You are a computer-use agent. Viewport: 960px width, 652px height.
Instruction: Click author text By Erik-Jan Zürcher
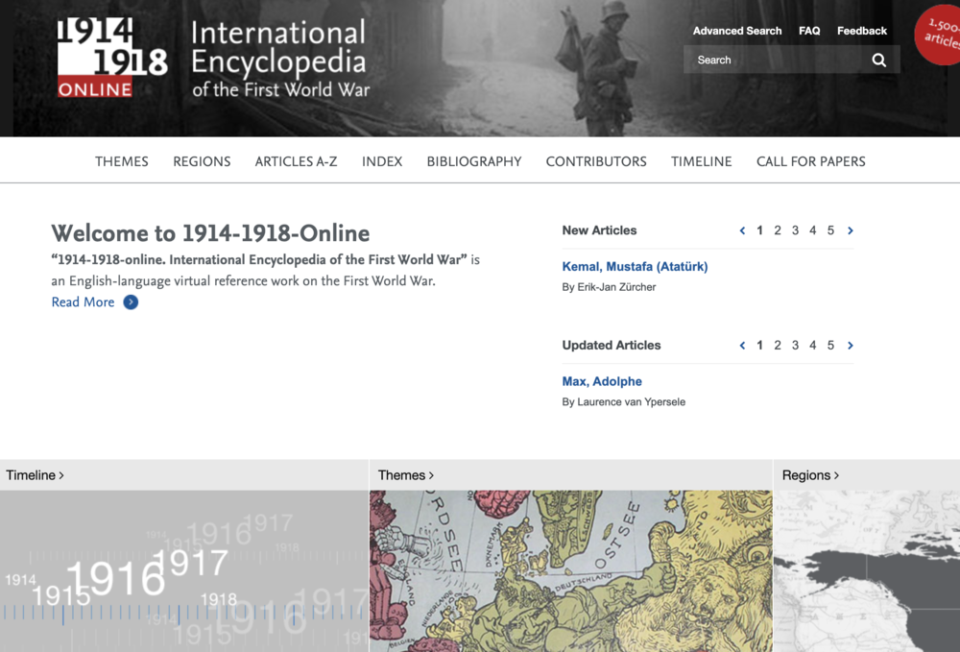[609, 287]
